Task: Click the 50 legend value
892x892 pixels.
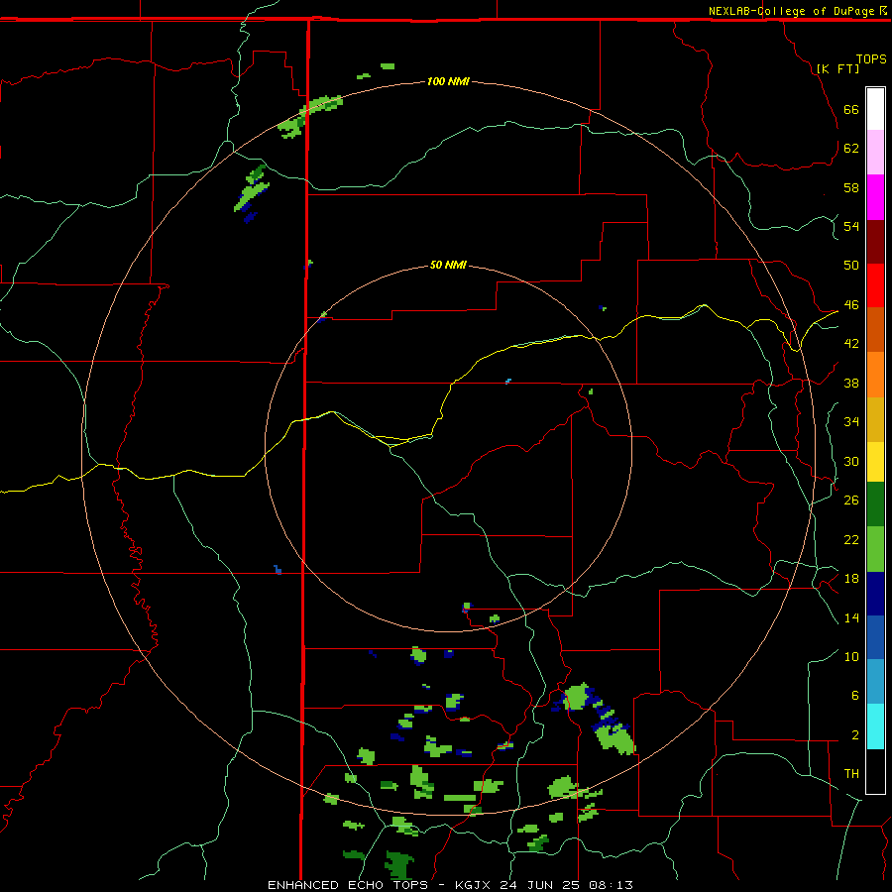Action: pyautogui.click(x=851, y=265)
